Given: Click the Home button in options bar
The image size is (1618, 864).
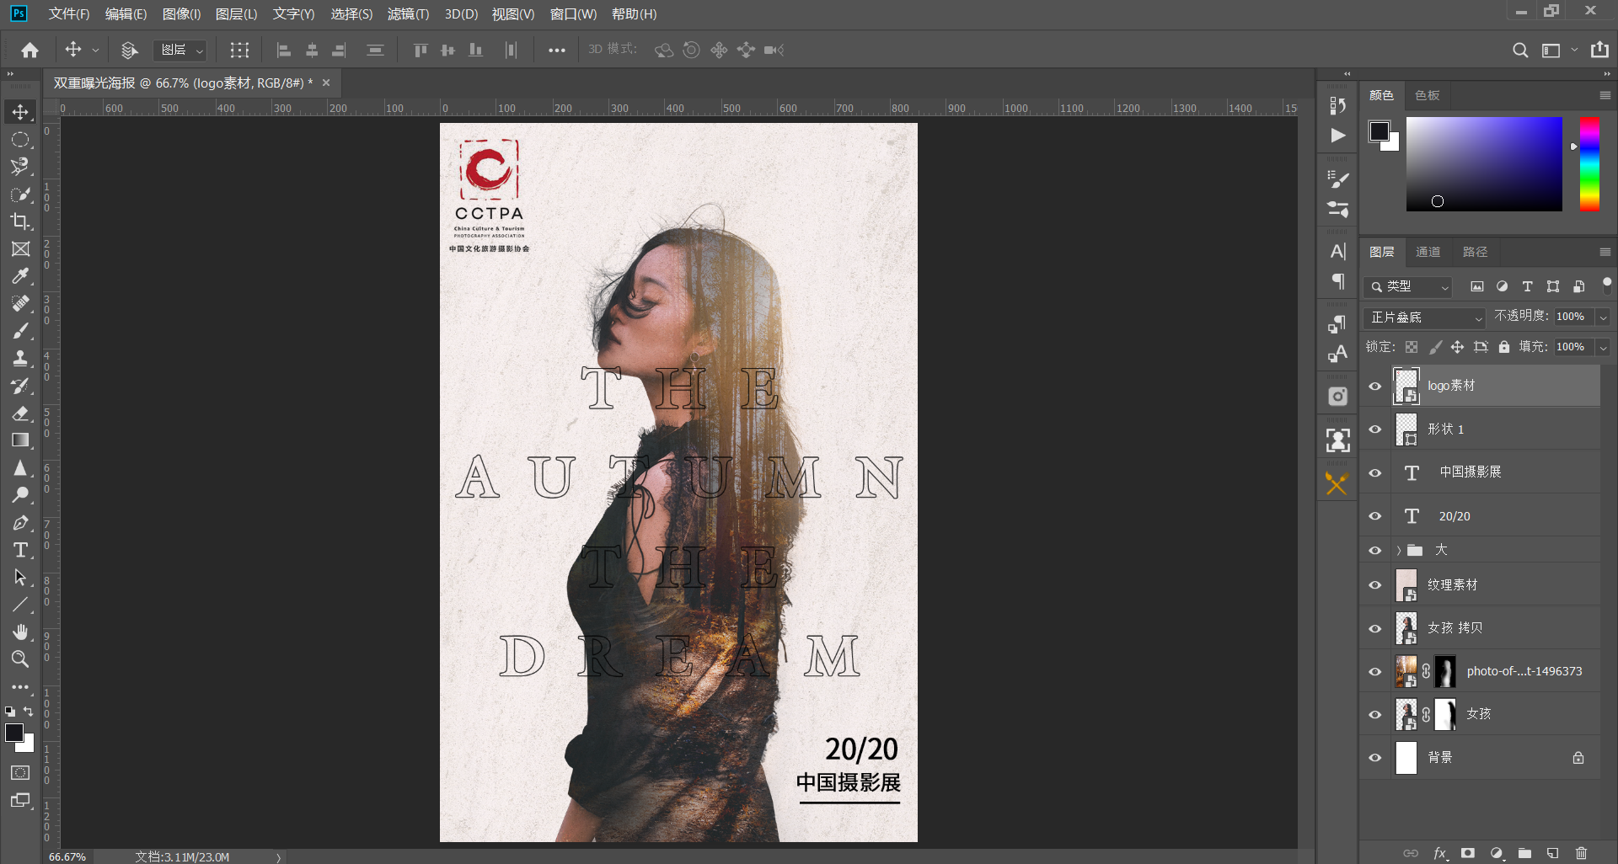Looking at the screenshot, I should click(30, 51).
